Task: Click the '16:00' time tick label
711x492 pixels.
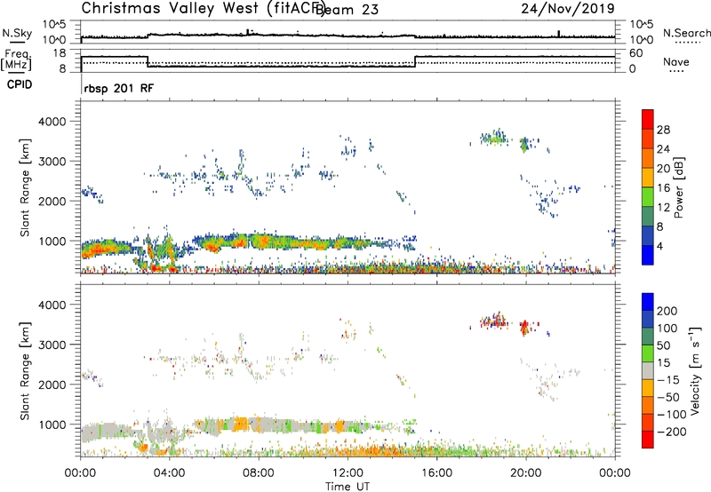Action: pyautogui.click(x=436, y=473)
